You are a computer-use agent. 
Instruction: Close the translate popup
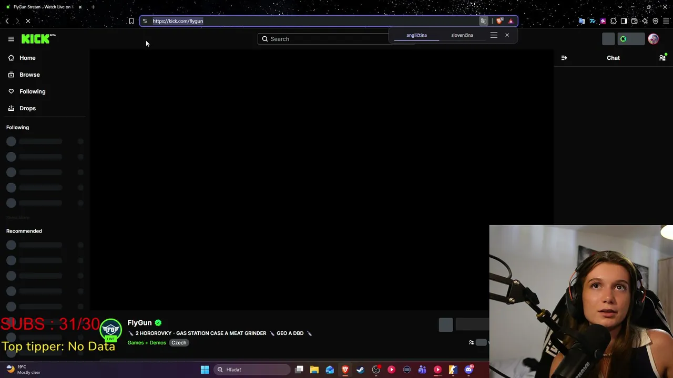tap(507, 35)
